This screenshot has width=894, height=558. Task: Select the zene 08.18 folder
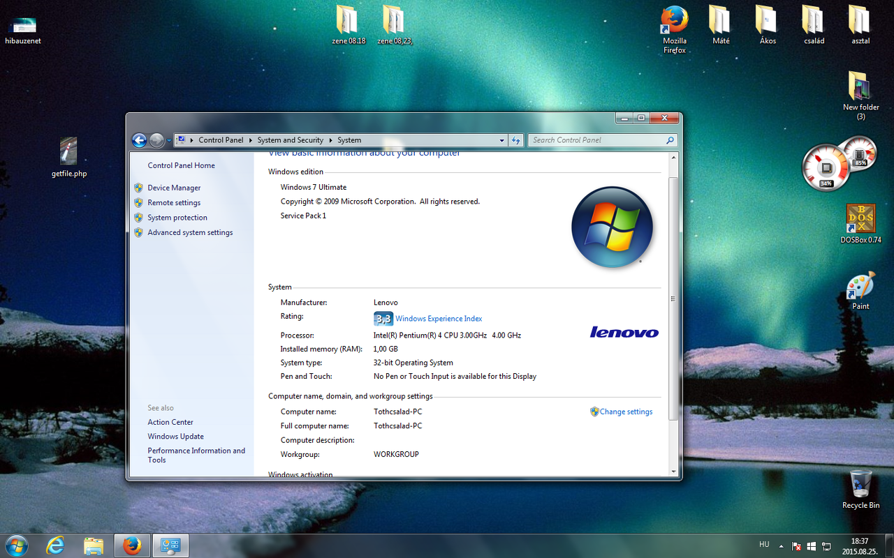(x=349, y=25)
